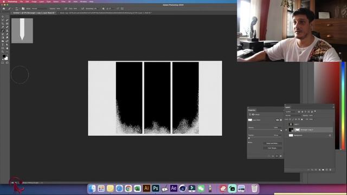The height and width of the screenshot is (195, 347).
Task: Load selection from mask icon
Action: coord(269,156)
